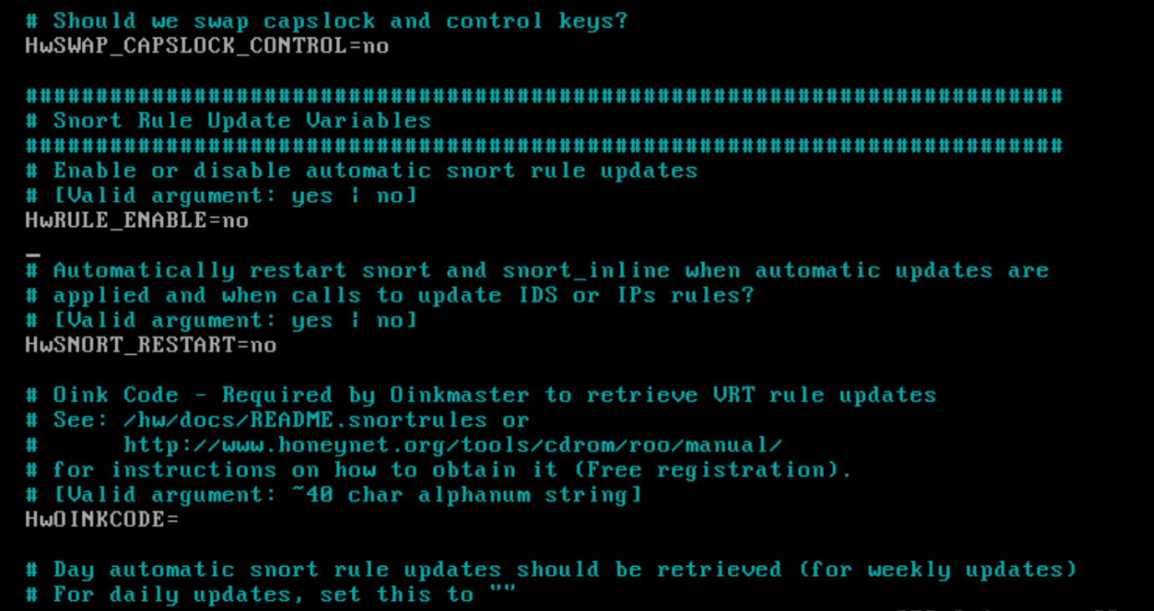
Task: Click the 'for instructions on how to obtain' line
Action: pyautogui.click(x=438, y=470)
